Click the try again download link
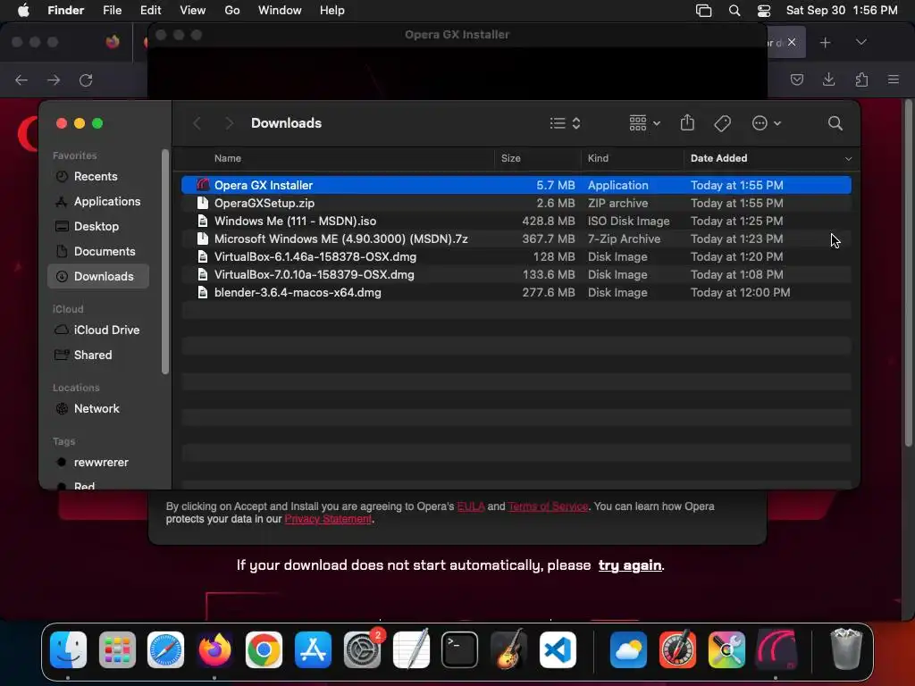 tap(630, 565)
